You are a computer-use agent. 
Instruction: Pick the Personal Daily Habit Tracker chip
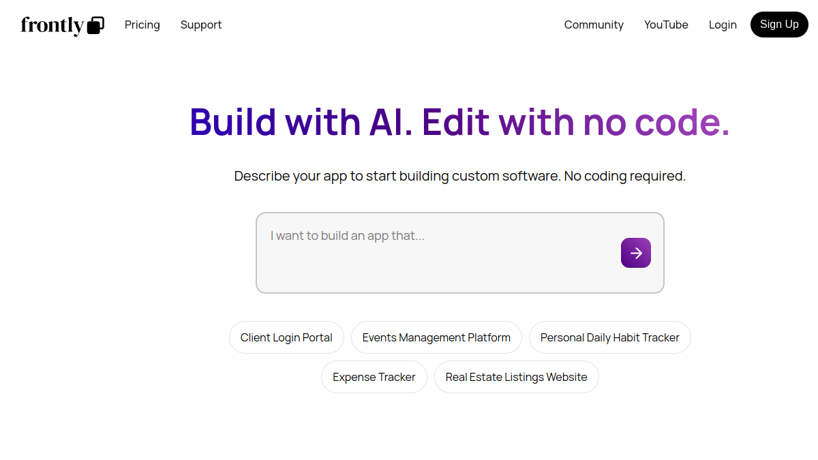[x=610, y=337]
